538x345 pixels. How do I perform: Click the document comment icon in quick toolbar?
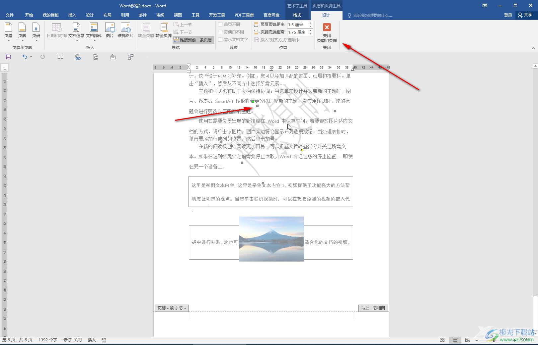(131, 57)
